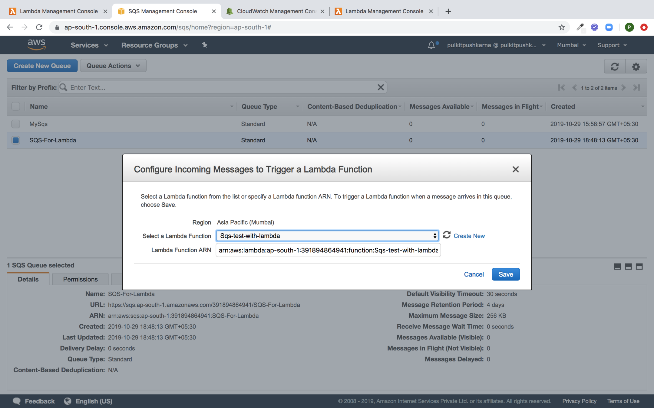Click the Save button in dialog
The height and width of the screenshot is (408, 654).
[x=505, y=274]
